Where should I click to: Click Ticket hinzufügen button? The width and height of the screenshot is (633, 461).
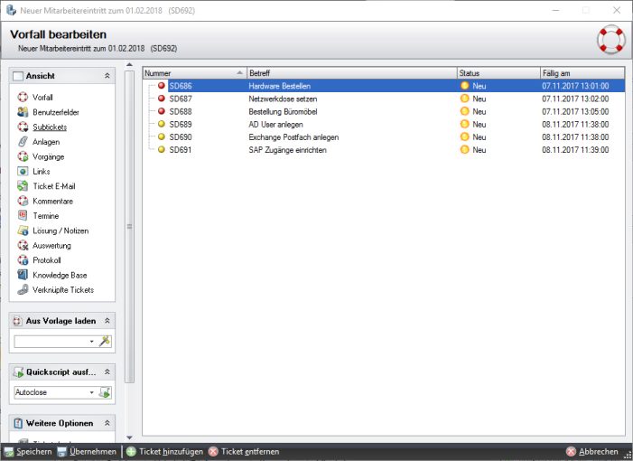[x=164, y=452]
